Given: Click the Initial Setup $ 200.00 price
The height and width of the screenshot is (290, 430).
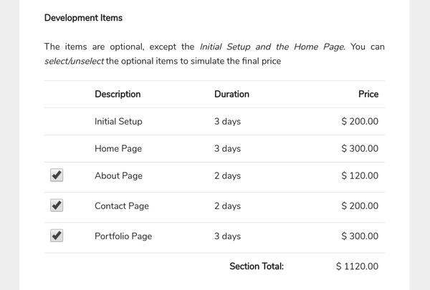Looking at the screenshot, I should [x=360, y=122].
